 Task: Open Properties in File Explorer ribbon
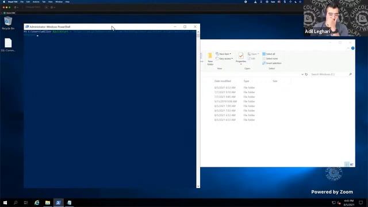241,57
